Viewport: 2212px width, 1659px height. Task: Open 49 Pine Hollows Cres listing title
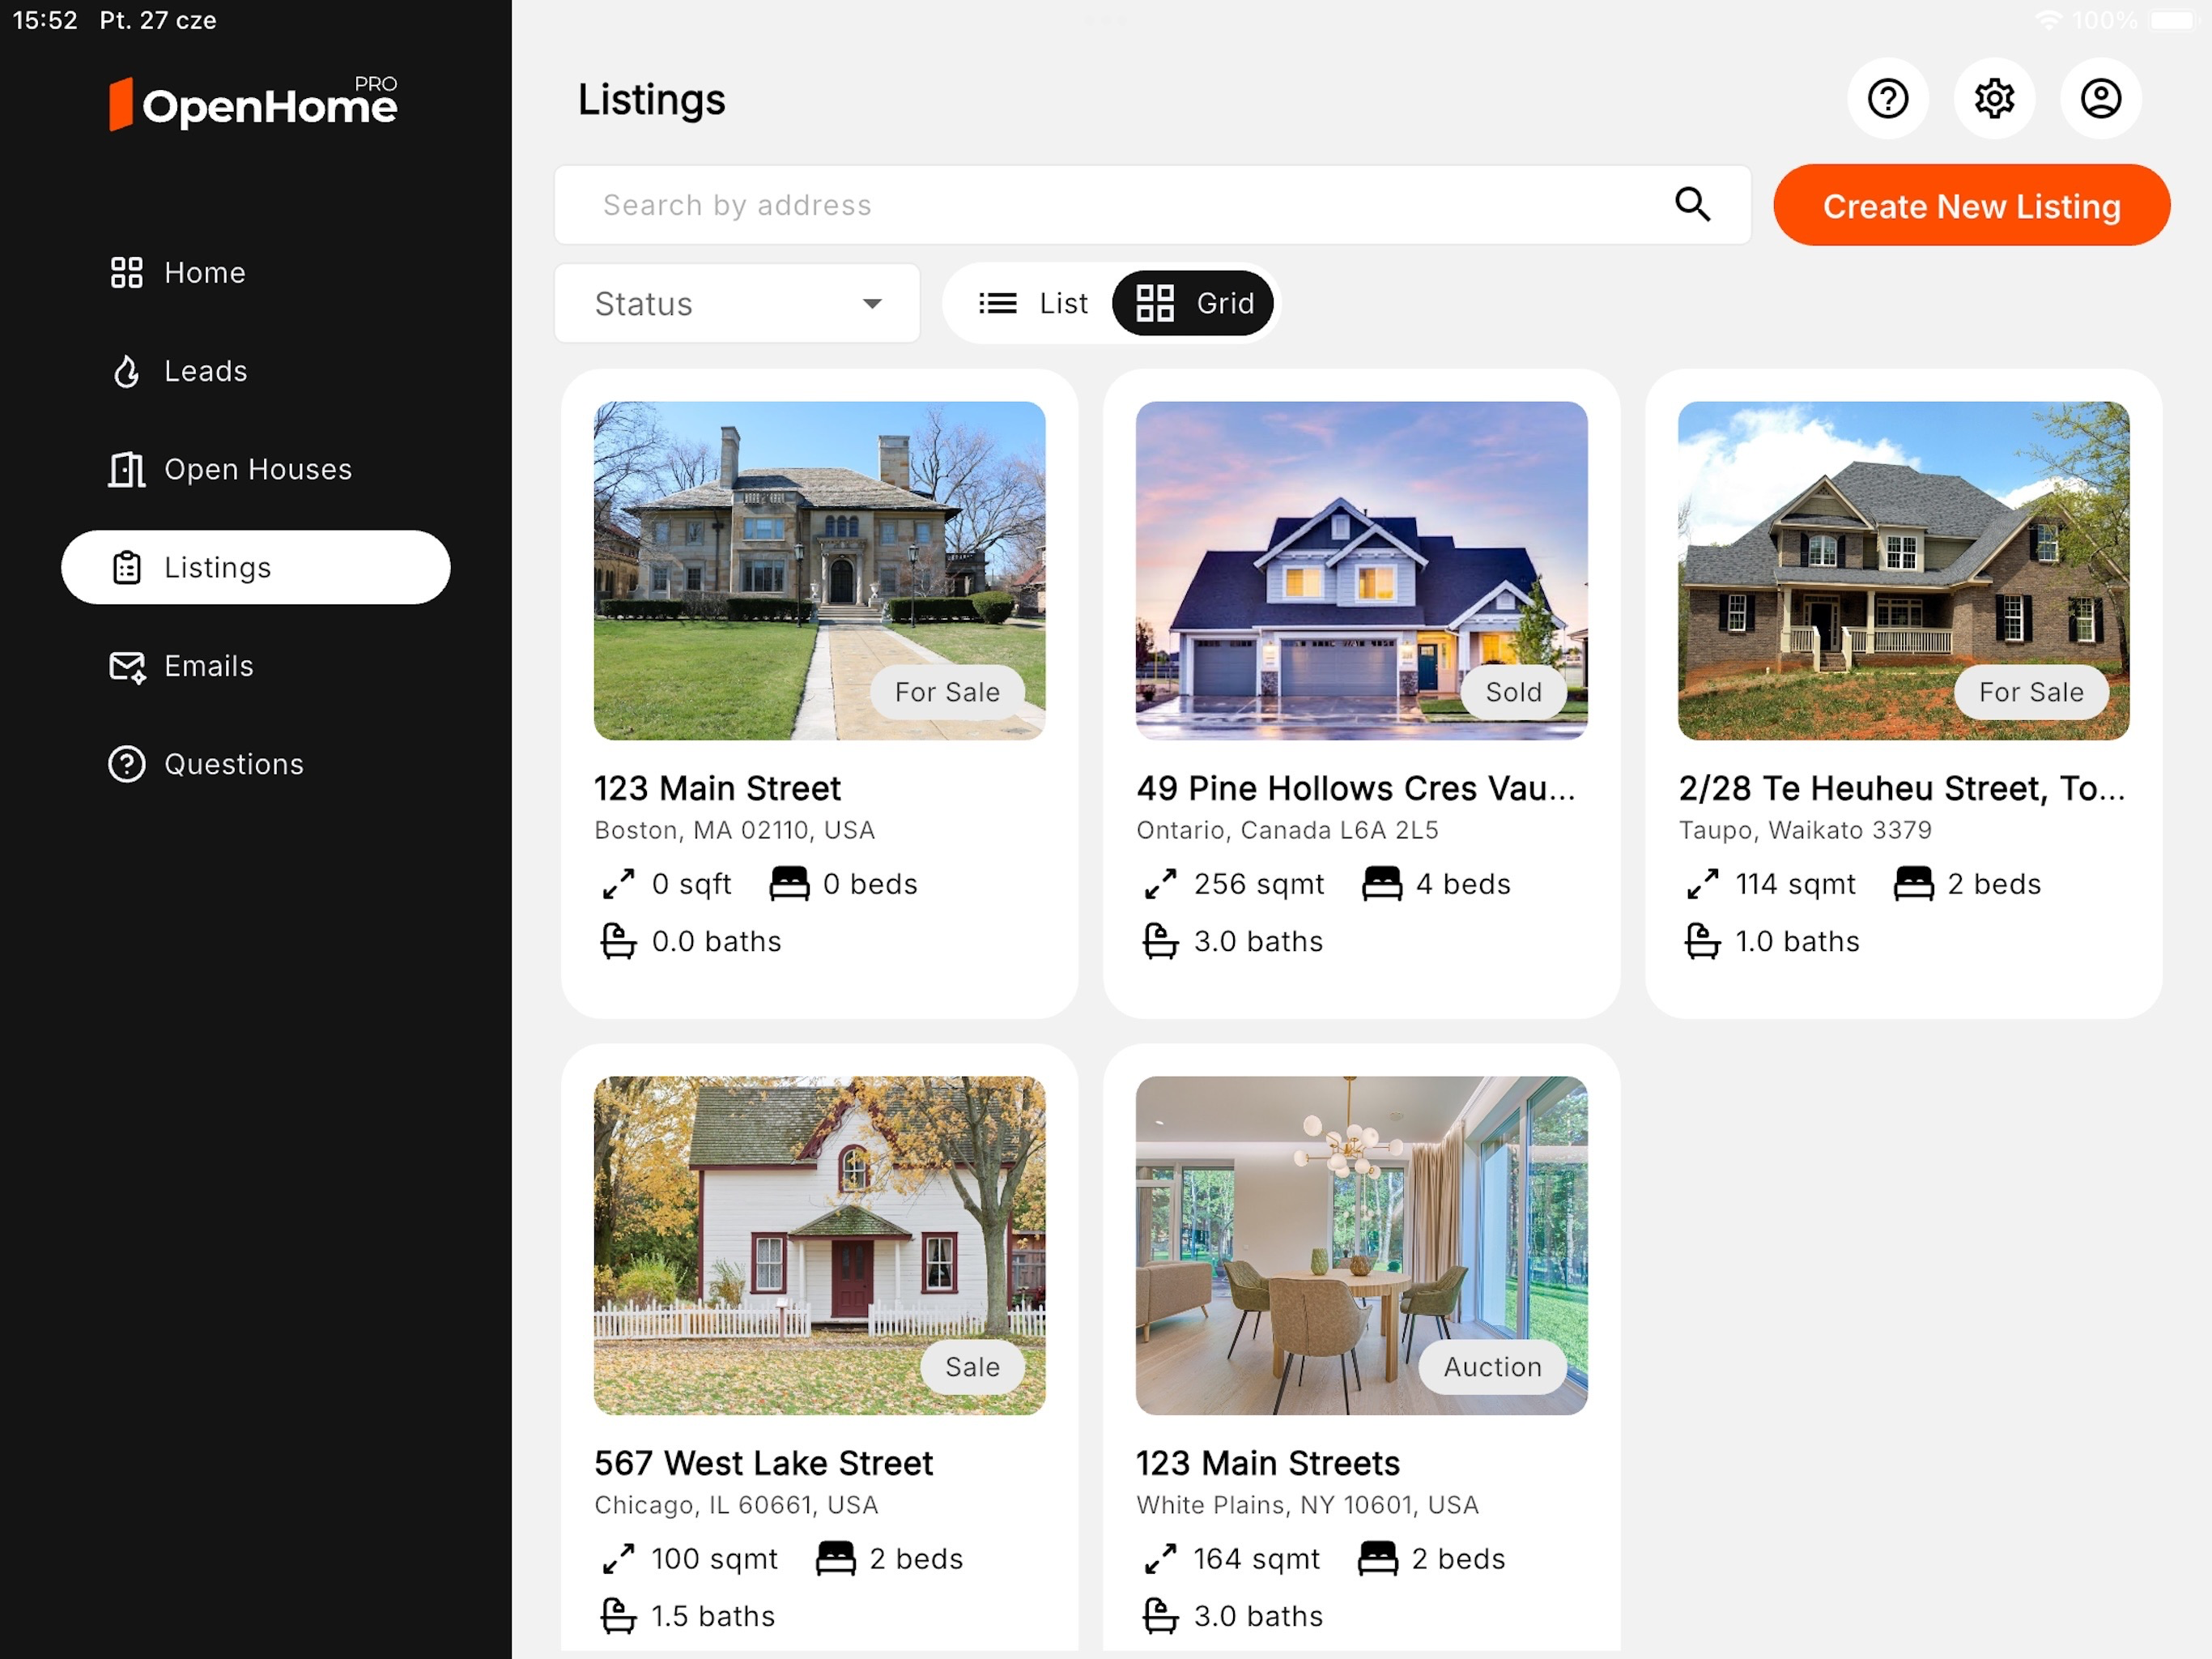1355,788
